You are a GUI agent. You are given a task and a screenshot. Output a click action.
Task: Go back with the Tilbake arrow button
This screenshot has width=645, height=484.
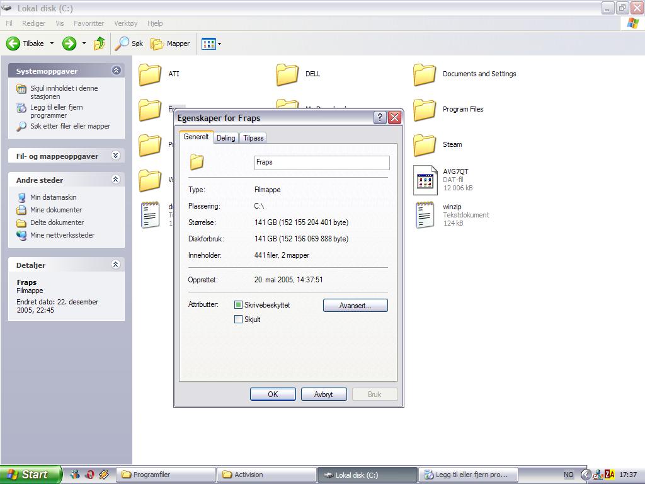point(25,43)
